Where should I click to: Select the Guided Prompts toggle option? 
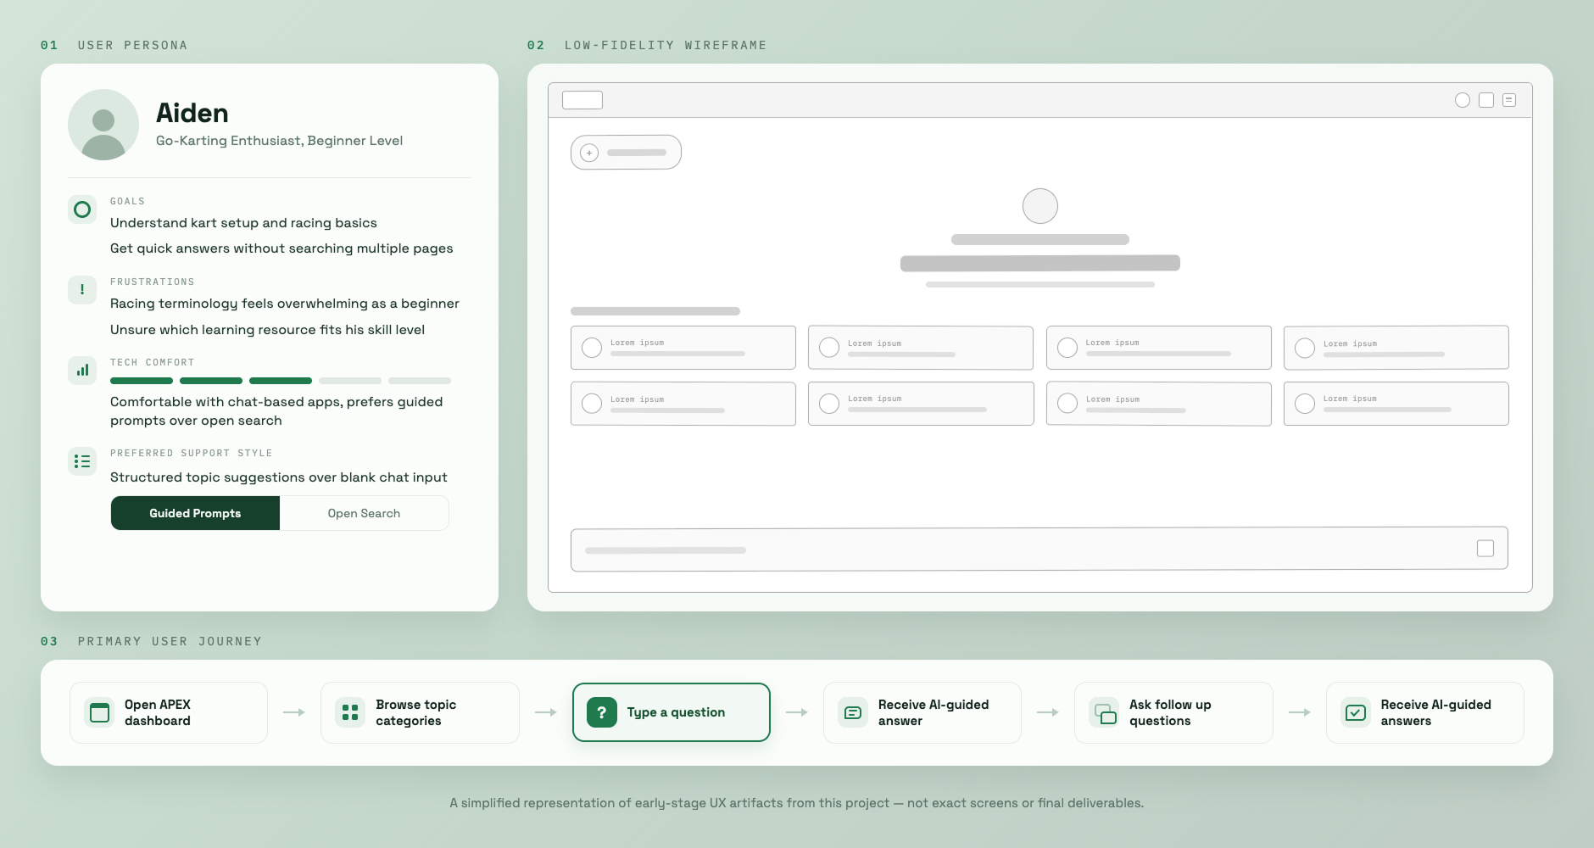pyautogui.click(x=195, y=513)
